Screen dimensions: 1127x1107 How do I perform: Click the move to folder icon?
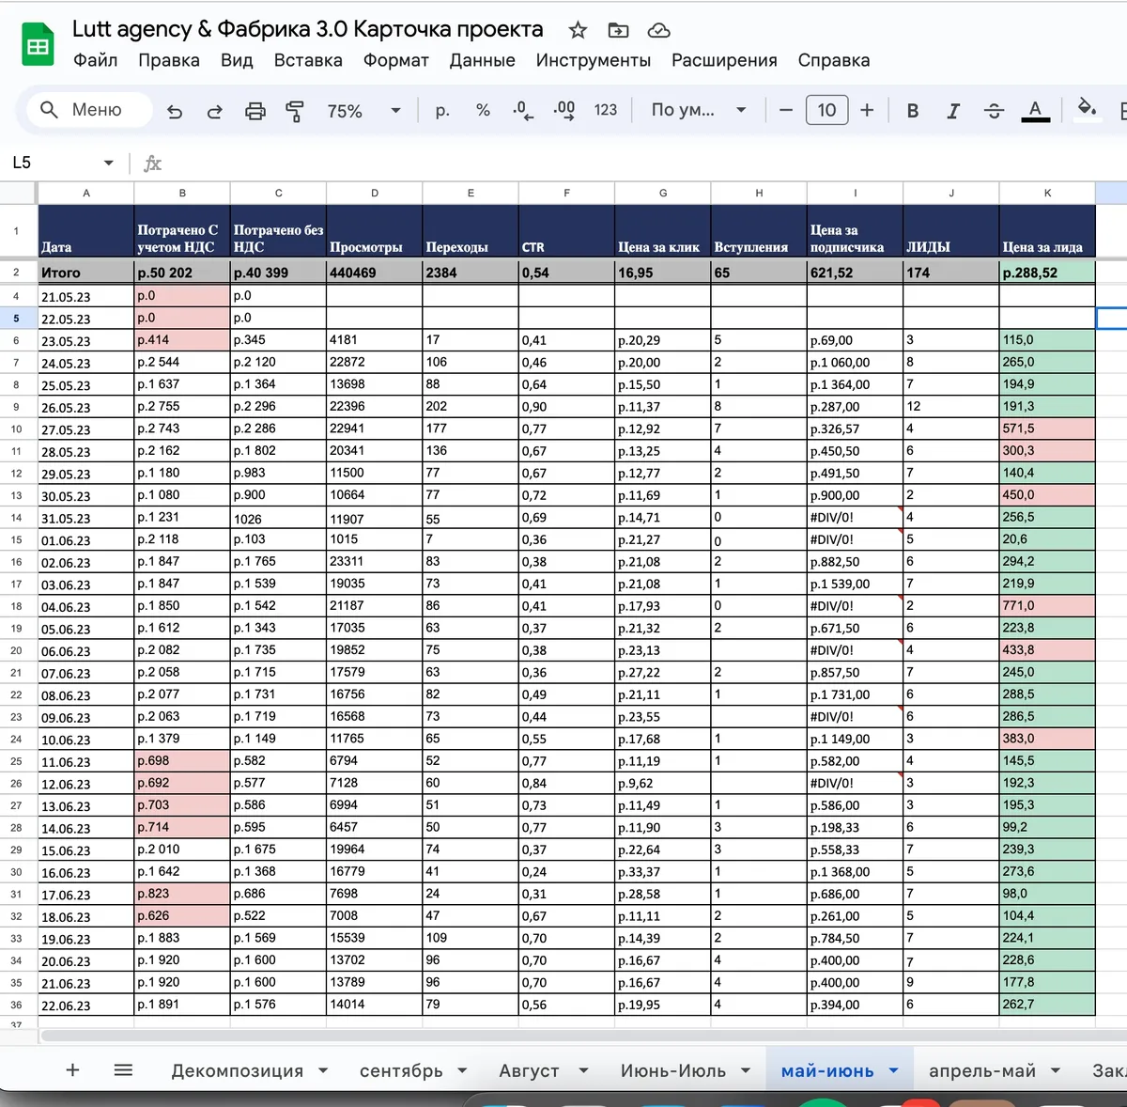(x=618, y=30)
